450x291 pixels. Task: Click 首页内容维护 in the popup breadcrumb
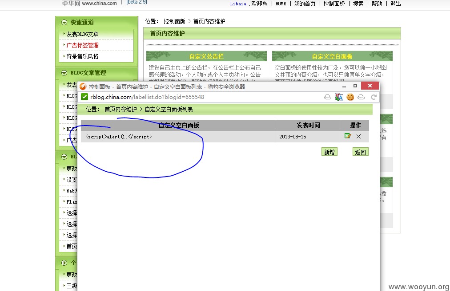pyautogui.click(x=121, y=109)
